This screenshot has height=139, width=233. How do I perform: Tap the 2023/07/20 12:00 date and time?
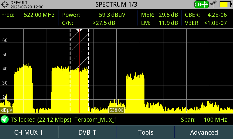pos(27,7)
